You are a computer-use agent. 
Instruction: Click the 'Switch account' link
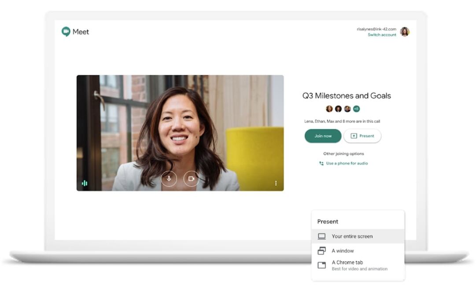click(x=382, y=34)
